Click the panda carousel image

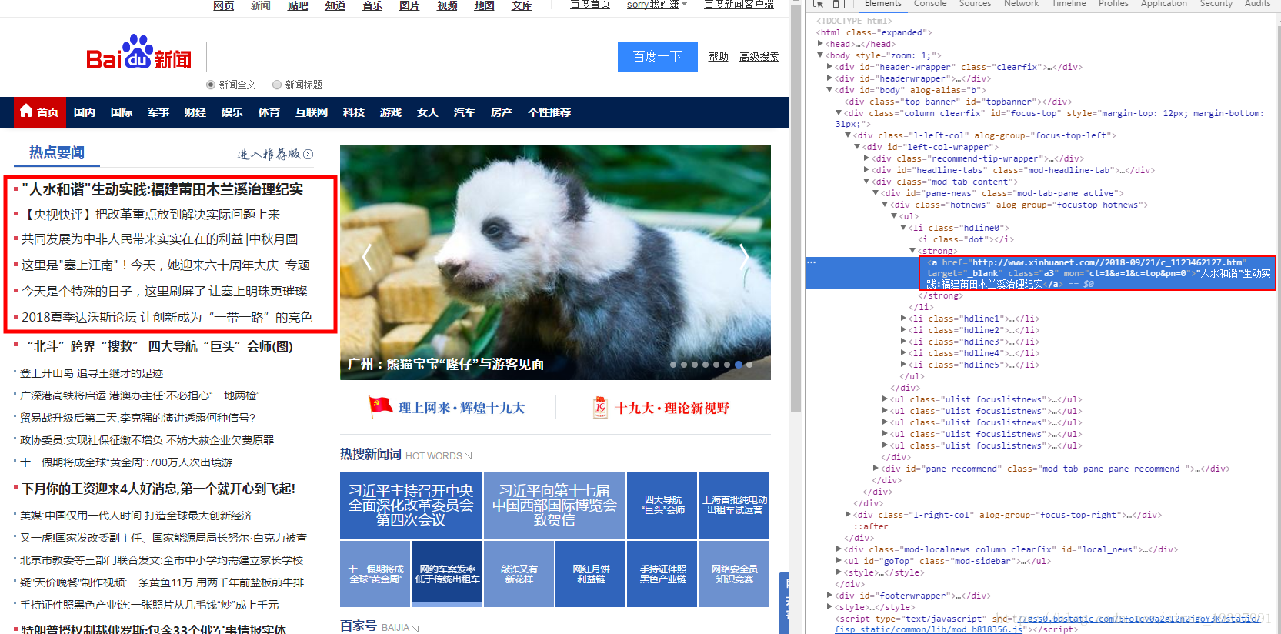[555, 262]
